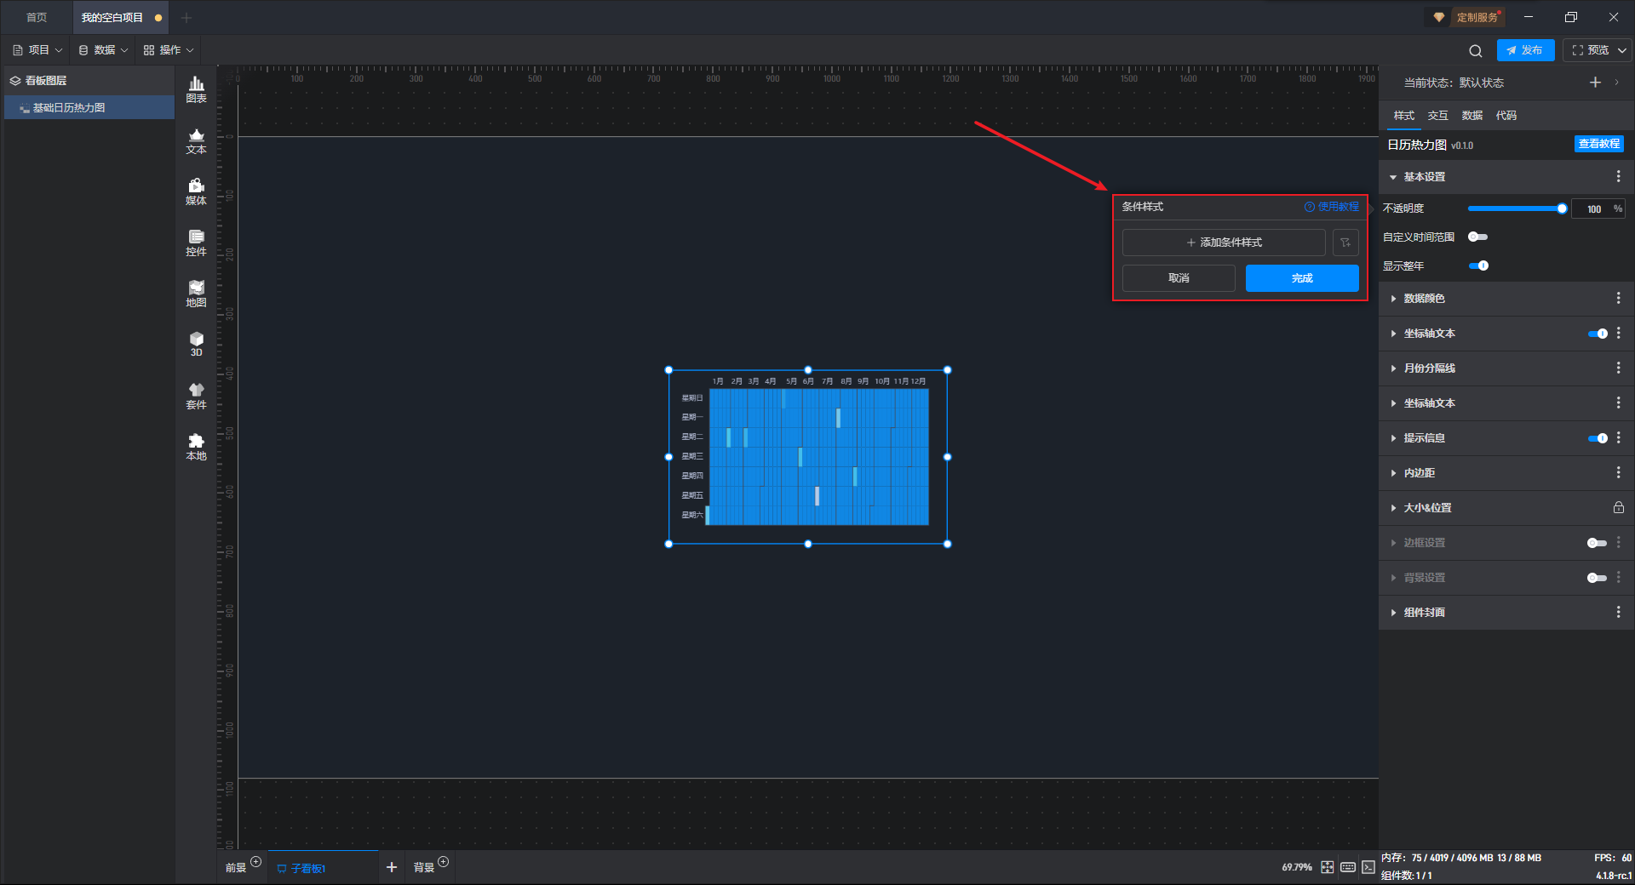
Task: Expand the 大小&位置 section
Action: pos(1393,508)
